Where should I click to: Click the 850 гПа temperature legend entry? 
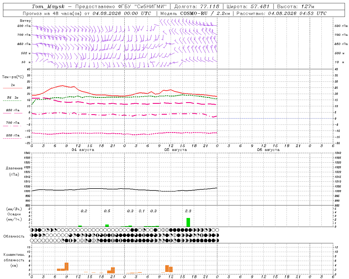(x=13, y=110)
